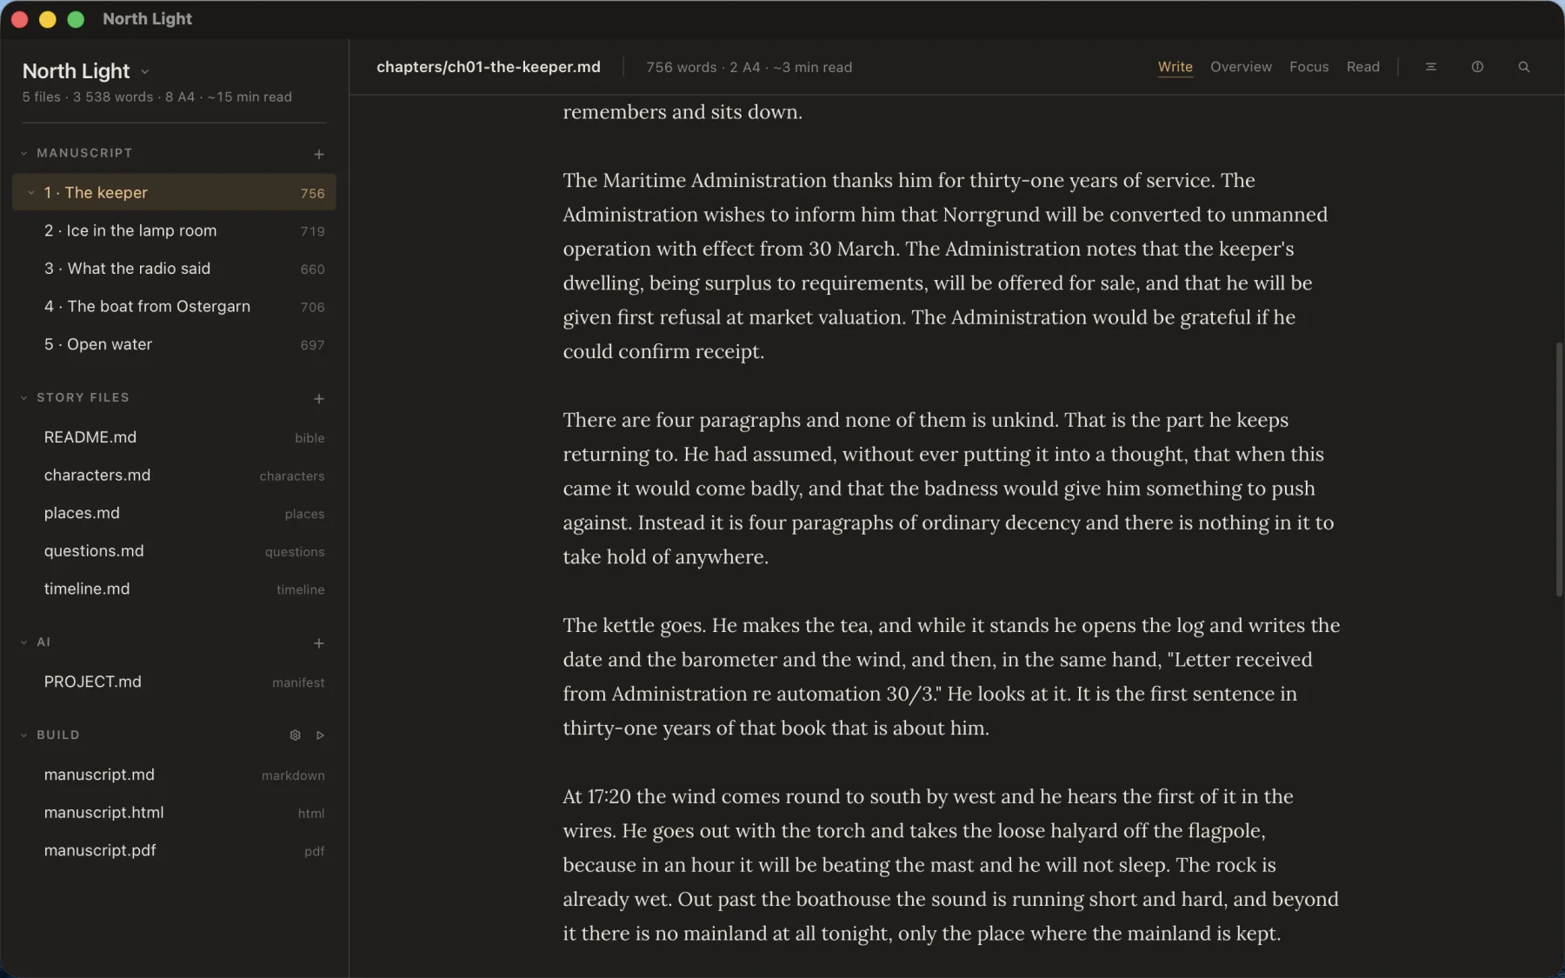Collapse the AI section
1565x978 pixels.
[23, 642]
